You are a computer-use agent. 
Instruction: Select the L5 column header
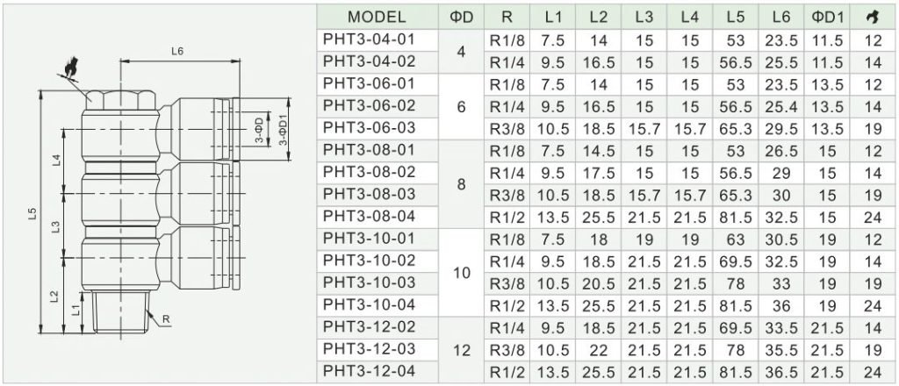(735, 18)
